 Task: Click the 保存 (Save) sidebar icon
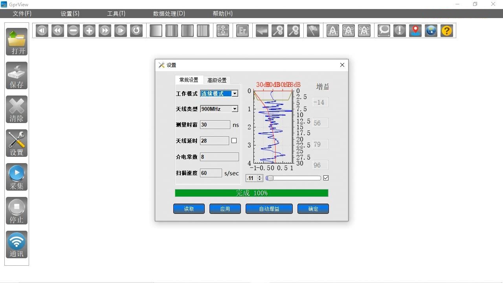click(17, 75)
